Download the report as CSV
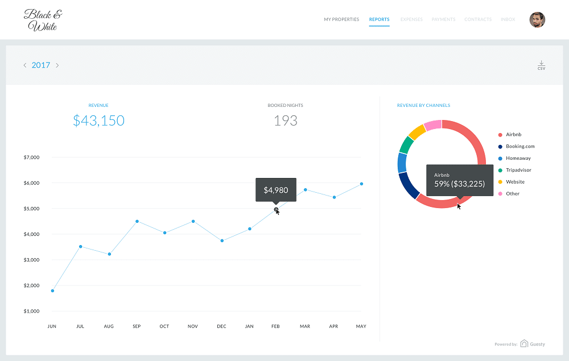569x361 pixels. tap(541, 65)
